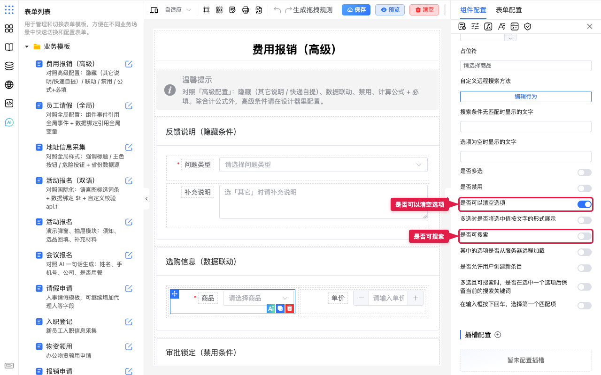Click the 保存 button

[356, 10]
